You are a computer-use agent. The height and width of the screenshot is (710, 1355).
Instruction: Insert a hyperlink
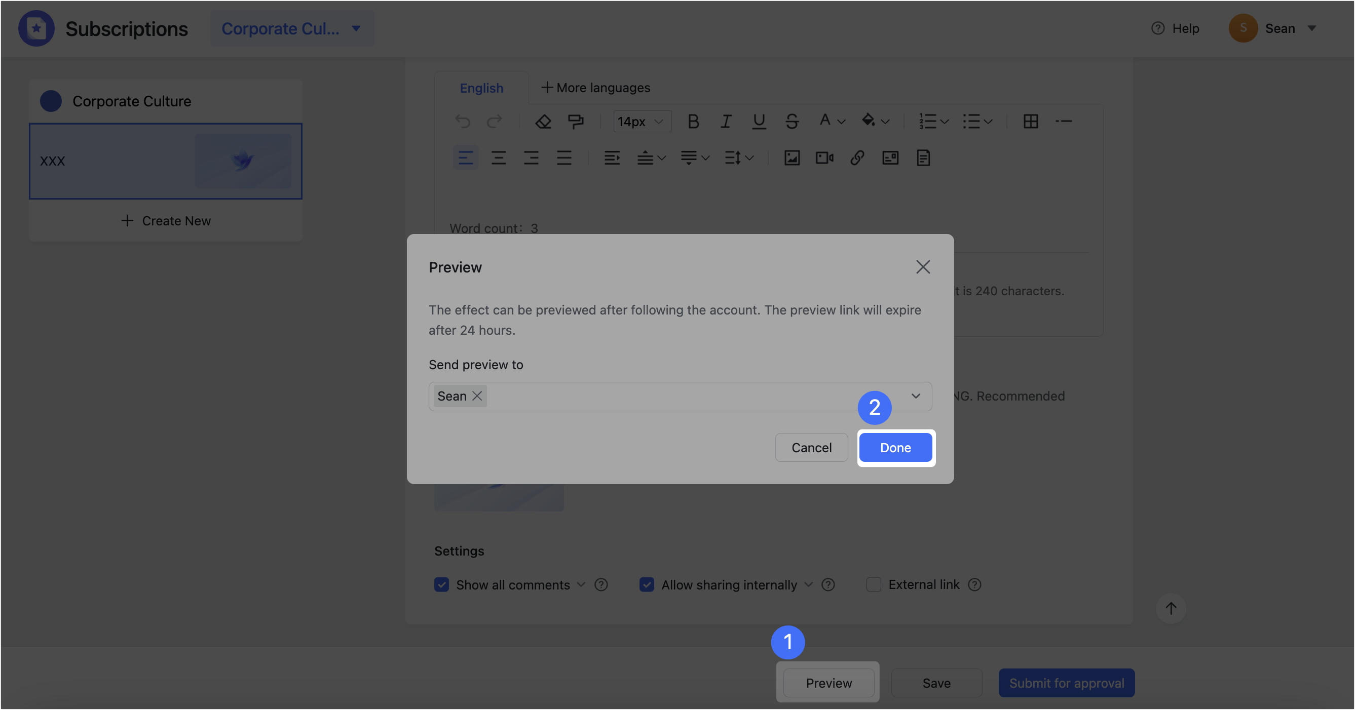tap(857, 157)
